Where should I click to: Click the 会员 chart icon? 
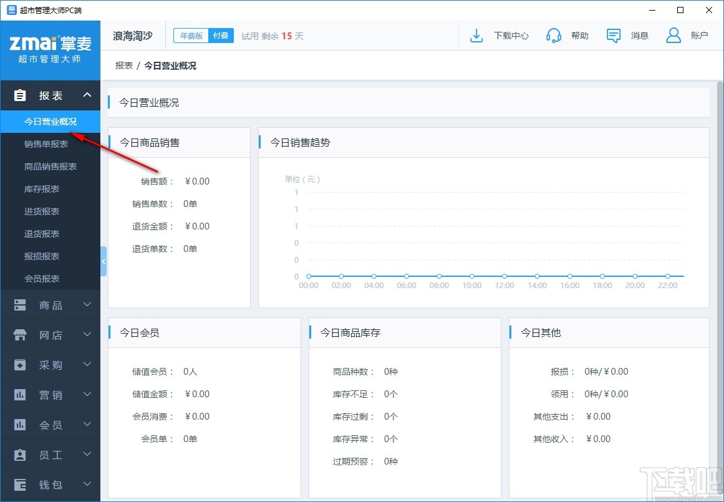[x=20, y=425]
